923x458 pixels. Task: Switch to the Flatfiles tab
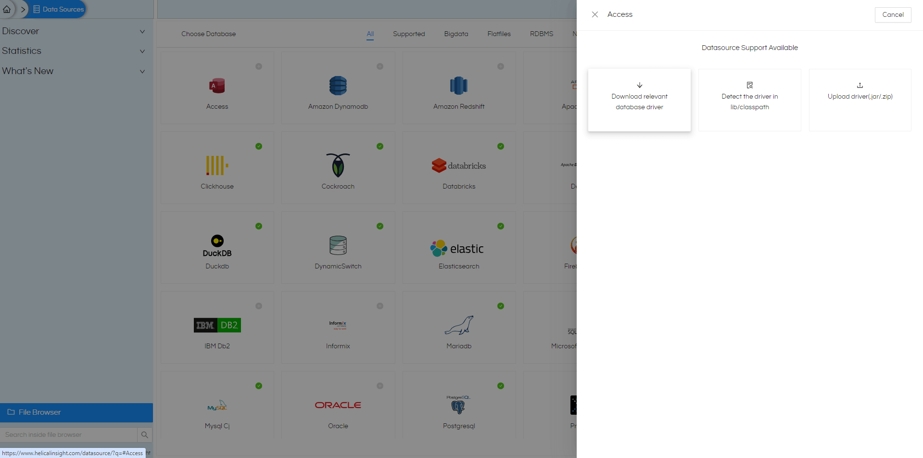(x=499, y=34)
